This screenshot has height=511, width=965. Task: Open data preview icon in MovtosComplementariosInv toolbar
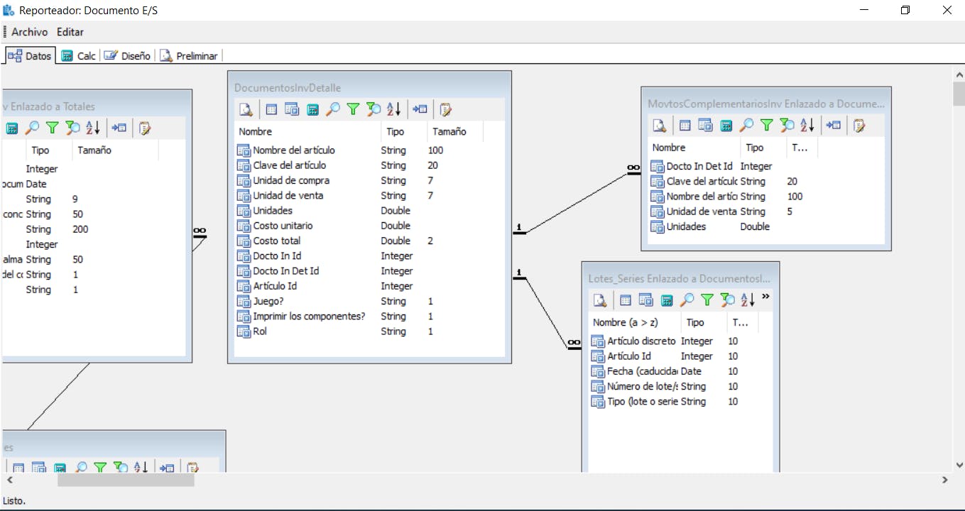pyautogui.click(x=659, y=126)
